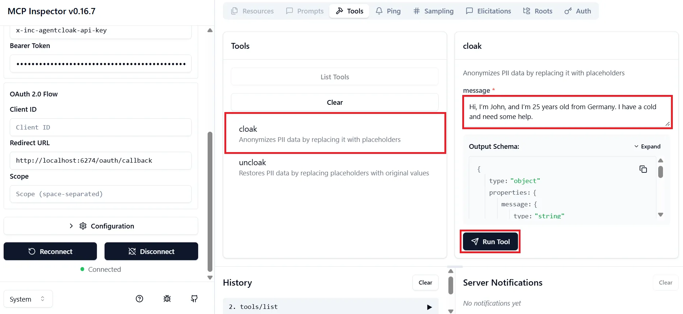Select the uncloak tool
683x314 pixels.
(334, 167)
